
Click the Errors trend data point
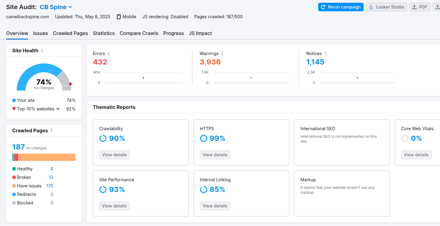click(x=143, y=78)
